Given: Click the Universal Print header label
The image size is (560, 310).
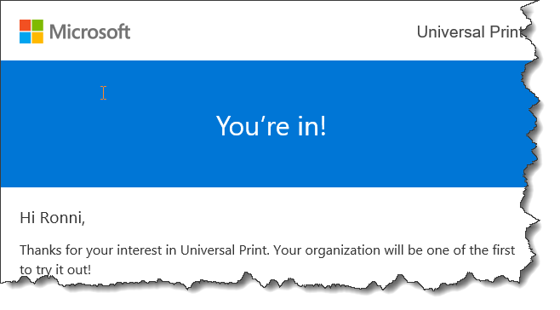Looking at the screenshot, I should point(471,32).
